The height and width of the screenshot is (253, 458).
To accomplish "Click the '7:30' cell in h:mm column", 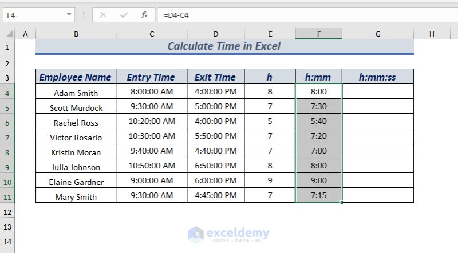I will point(319,106).
